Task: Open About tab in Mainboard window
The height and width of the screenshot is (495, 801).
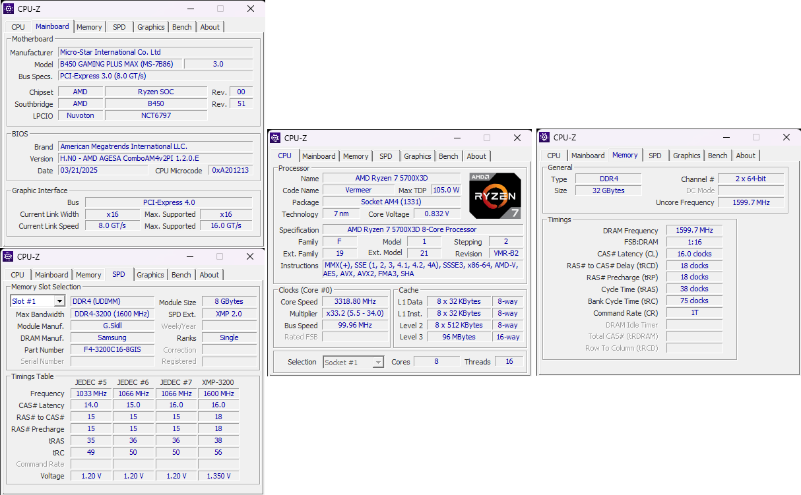Action: click(210, 27)
